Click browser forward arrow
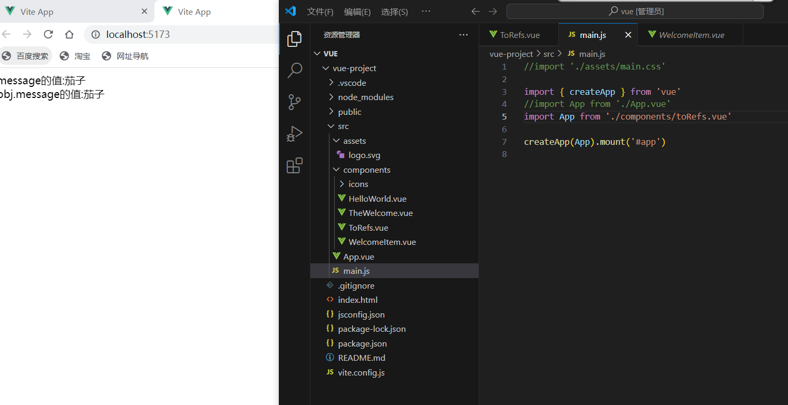The height and width of the screenshot is (405, 788). click(x=27, y=34)
